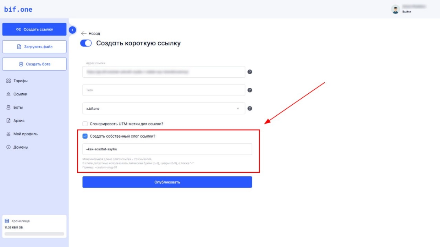Click the user avatar in the header
The width and height of the screenshot is (440, 247).
click(395, 9)
